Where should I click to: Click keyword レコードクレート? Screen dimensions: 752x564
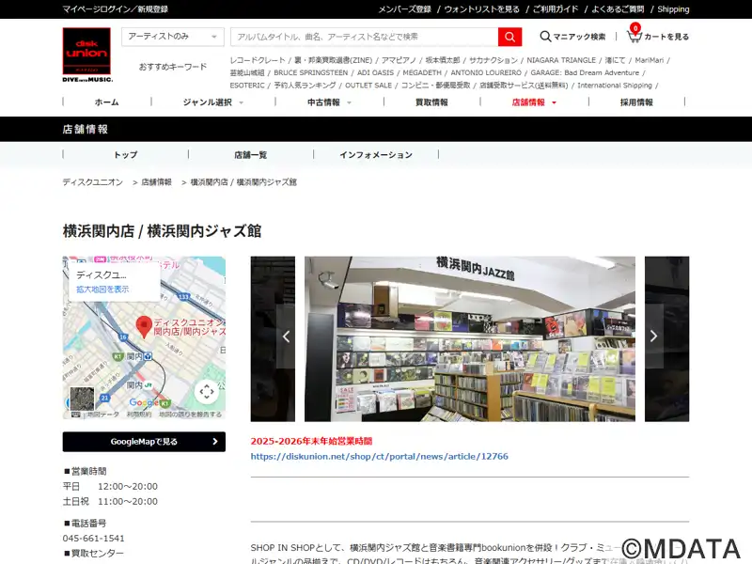point(258,60)
